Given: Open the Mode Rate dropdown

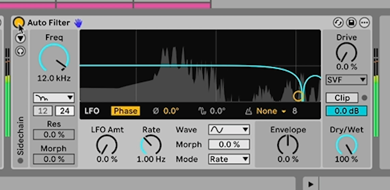Looking at the screenshot, I should point(229,159).
